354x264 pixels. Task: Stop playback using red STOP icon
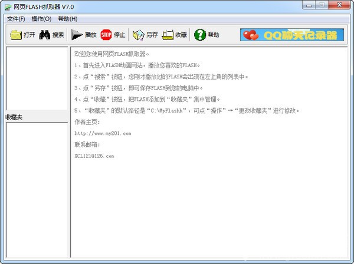tap(113, 35)
